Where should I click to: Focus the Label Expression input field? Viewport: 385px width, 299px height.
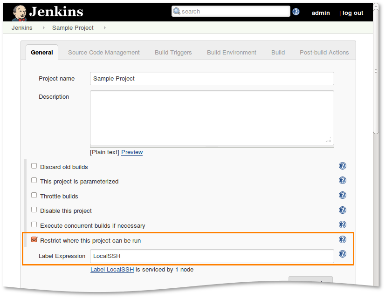tap(212, 256)
